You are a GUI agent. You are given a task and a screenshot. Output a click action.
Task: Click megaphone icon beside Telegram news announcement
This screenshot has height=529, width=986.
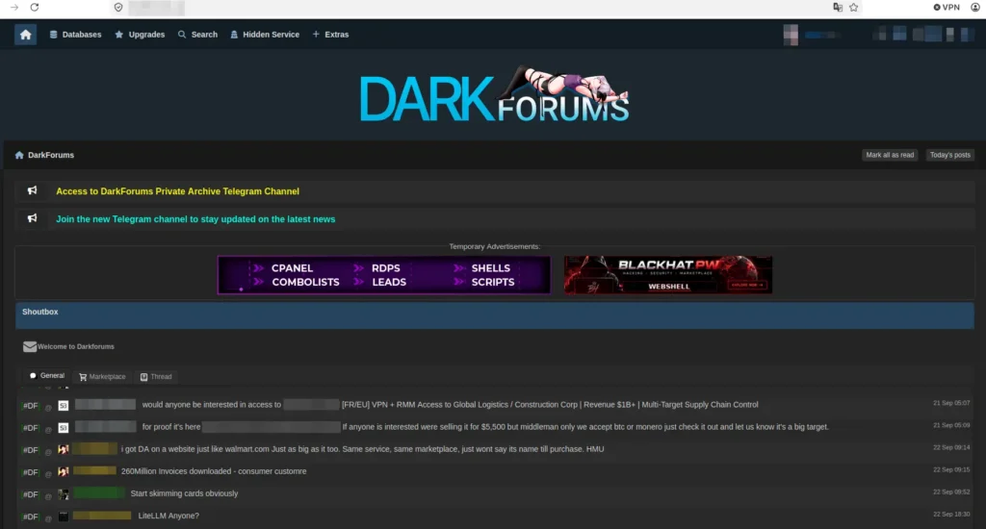[32, 218]
